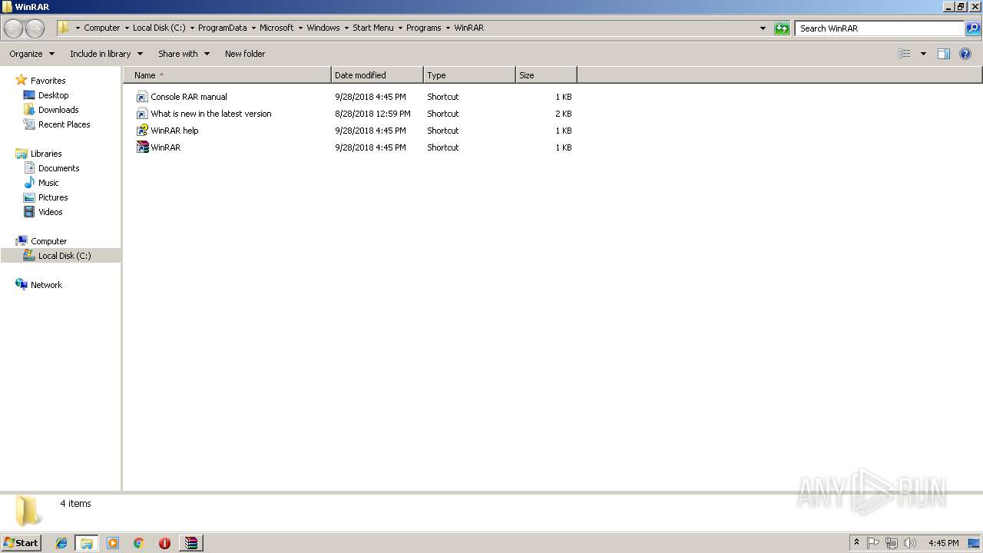The width and height of the screenshot is (983, 553).
Task: Expand the arrow after Programs breadcrumb
Action: (448, 28)
